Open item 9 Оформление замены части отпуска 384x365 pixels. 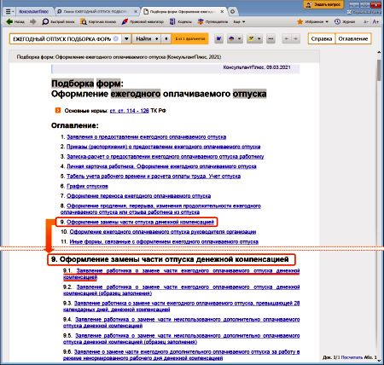point(140,222)
